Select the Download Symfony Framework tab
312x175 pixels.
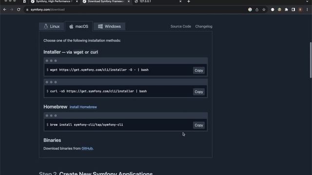click(x=106, y=1)
